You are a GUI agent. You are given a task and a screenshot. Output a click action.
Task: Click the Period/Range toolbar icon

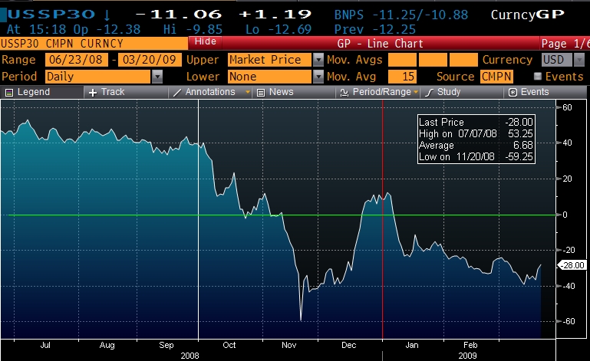[345, 92]
